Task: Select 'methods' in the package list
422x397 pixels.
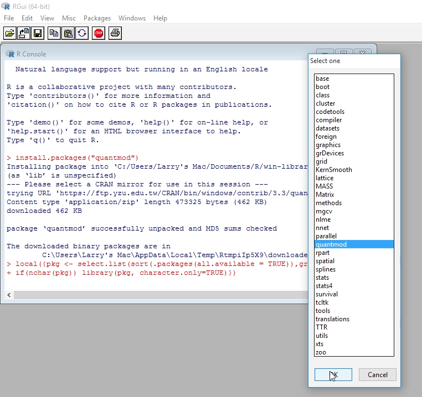Action: coord(354,203)
